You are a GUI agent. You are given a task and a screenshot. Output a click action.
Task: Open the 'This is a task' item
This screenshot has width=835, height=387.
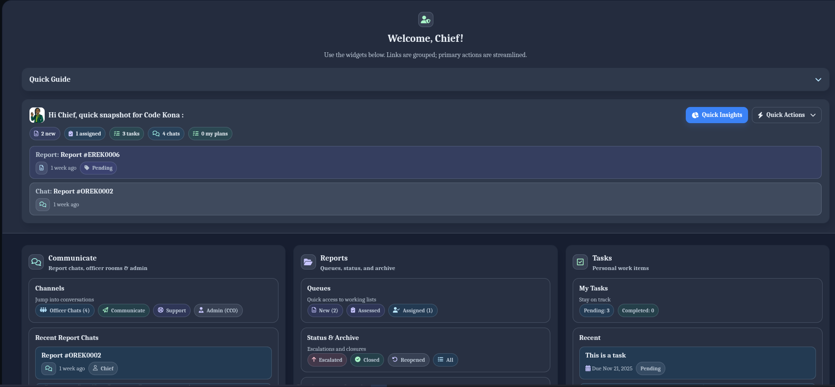click(605, 355)
